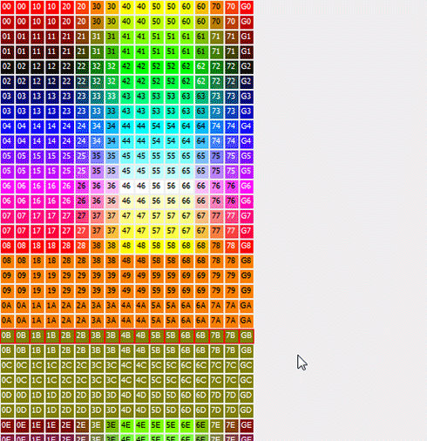Image resolution: width=427 pixels, height=441 pixels.
Task: Select the red G8 swatch
Action: [x=246, y=246]
